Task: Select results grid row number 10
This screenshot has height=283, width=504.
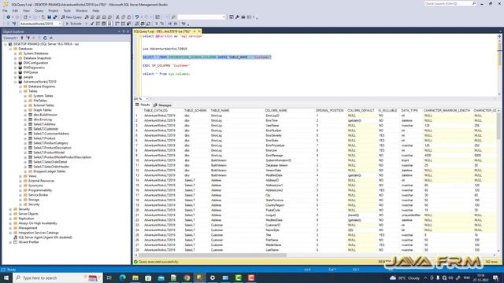Action: click(x=138, y=160)
